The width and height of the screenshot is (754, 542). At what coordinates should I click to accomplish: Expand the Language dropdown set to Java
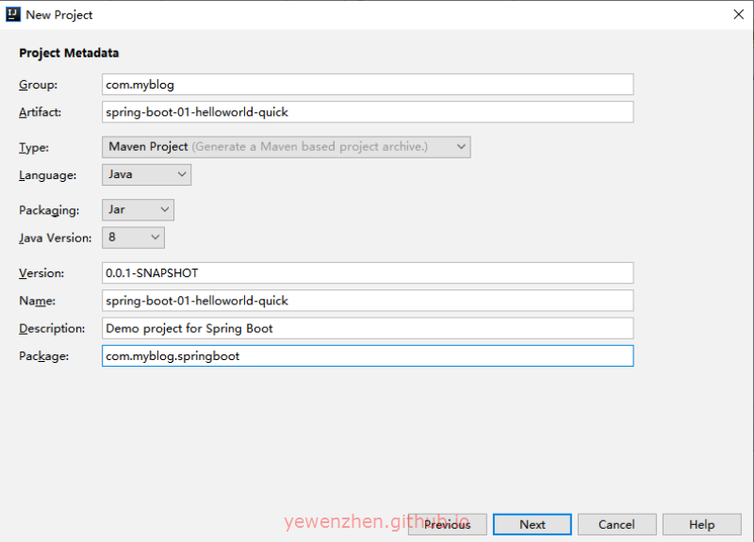point(146,174)
